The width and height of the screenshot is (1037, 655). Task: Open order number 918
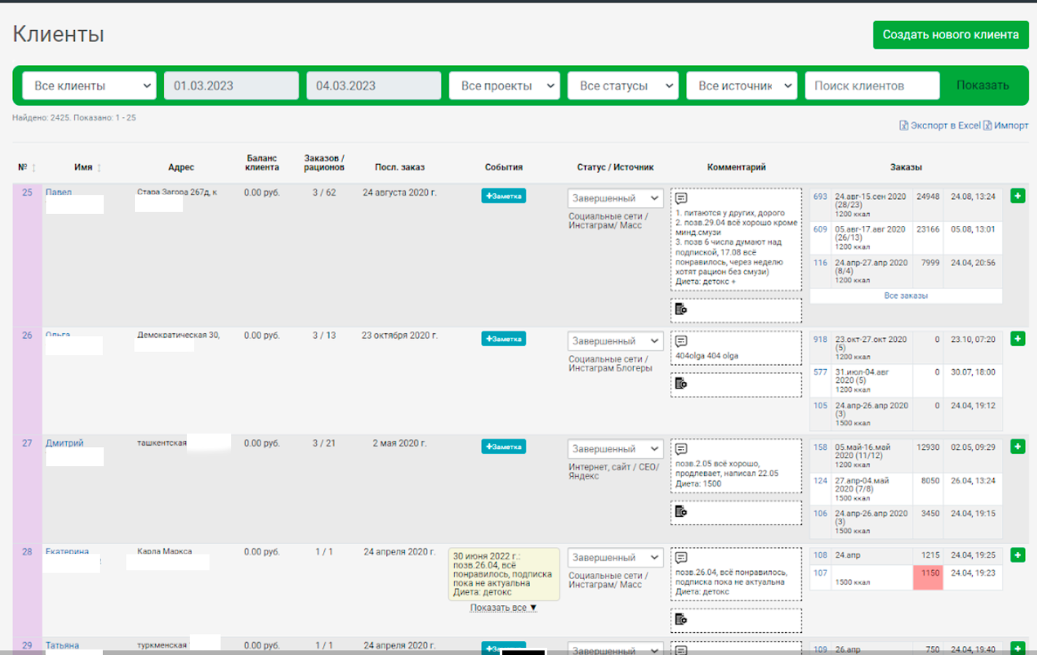tap(820, 339)
